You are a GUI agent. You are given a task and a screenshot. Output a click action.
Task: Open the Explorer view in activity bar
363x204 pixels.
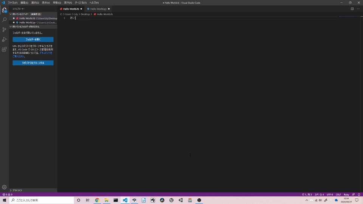(x=4, y=10)
